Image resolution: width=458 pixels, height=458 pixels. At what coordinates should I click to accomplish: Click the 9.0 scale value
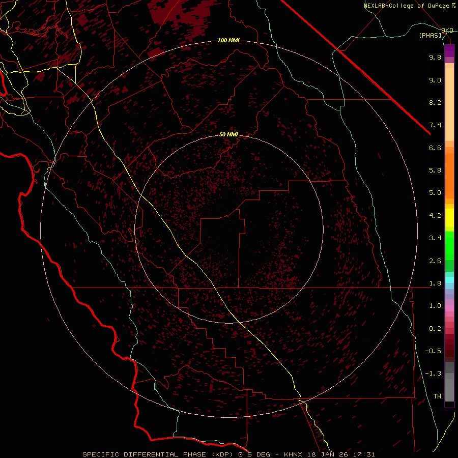point(435,80)
